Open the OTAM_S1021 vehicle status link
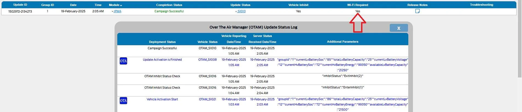 [207, 99]
